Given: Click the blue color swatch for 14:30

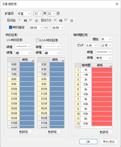Looking at the screenshot, I should [x=57, y=108].
